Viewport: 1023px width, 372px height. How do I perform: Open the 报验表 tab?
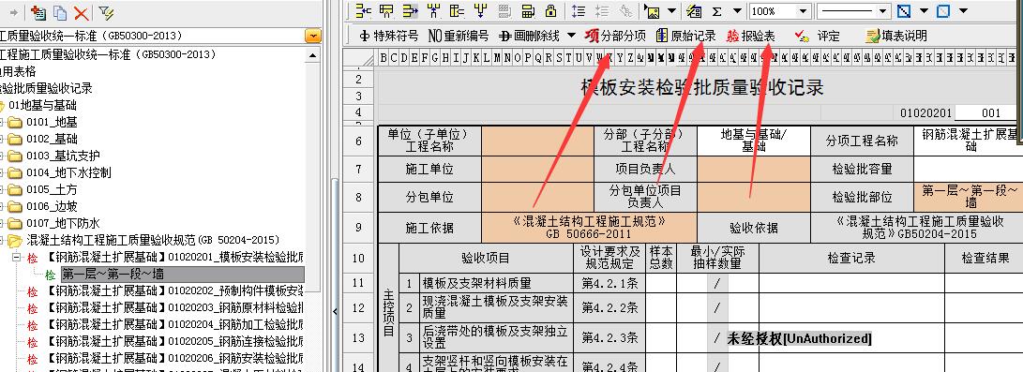coord(751,36)
